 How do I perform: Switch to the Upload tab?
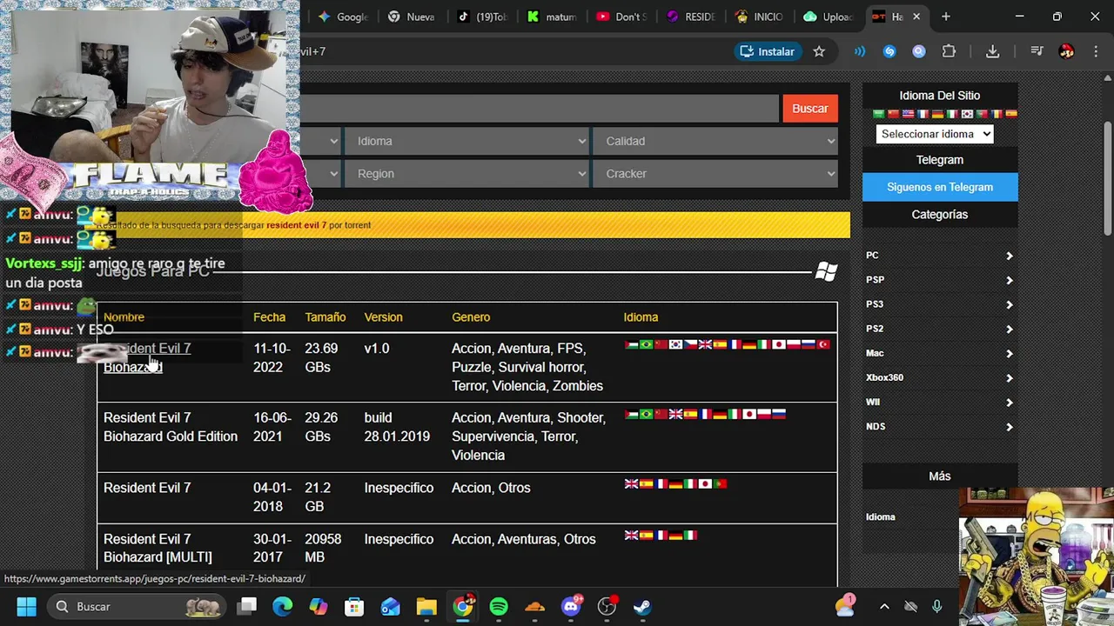(x=829, y=17)
